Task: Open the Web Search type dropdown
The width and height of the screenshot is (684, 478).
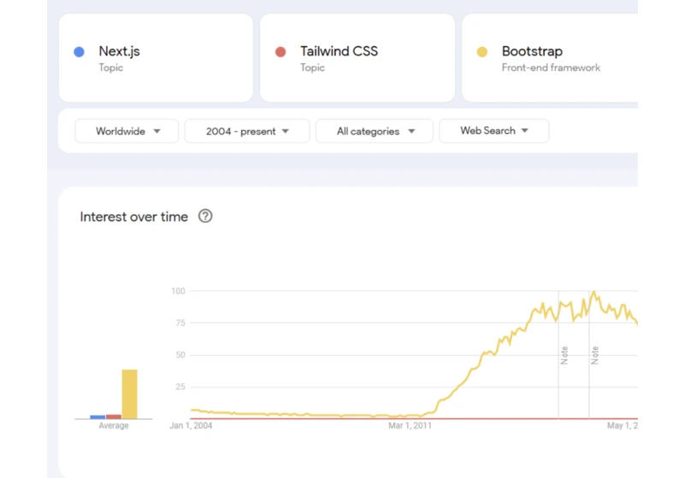Action: 494,131
